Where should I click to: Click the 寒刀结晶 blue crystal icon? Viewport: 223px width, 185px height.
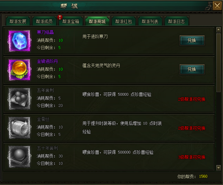coord(19,41)
